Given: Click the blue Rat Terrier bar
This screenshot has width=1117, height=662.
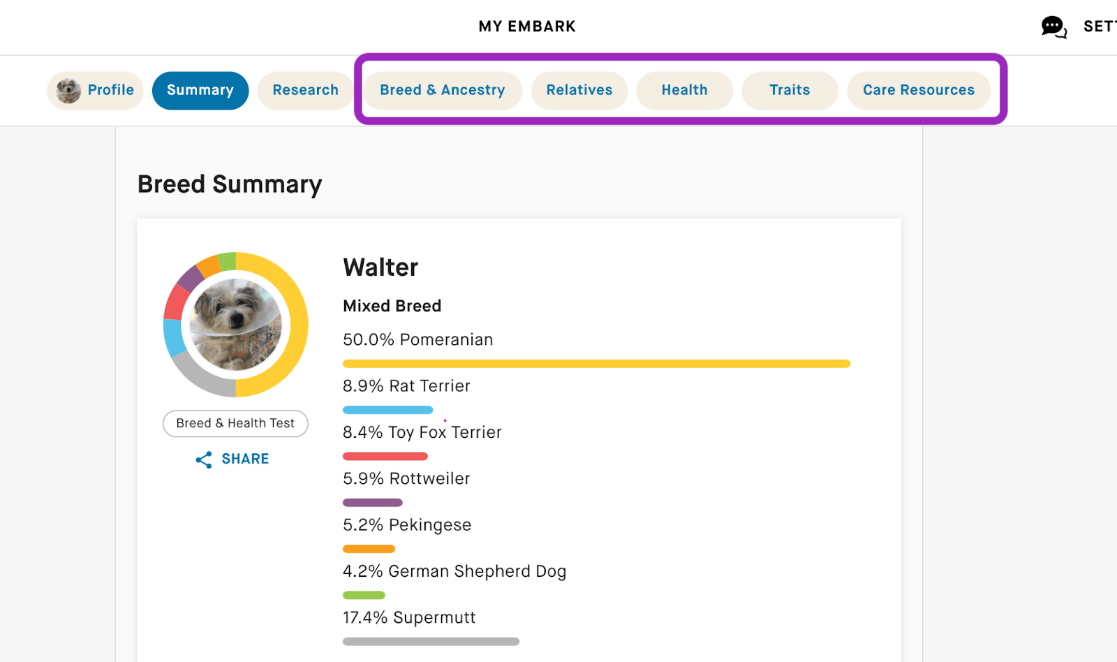Looking at the screenshot, I should pos(387,410).
